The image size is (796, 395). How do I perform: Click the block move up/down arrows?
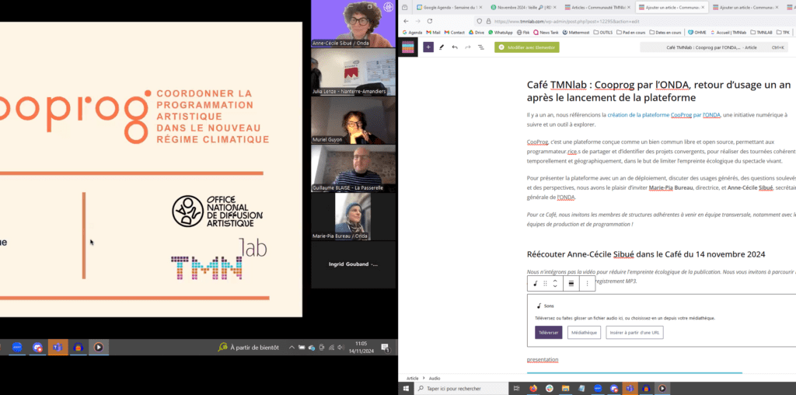[555, 283]
